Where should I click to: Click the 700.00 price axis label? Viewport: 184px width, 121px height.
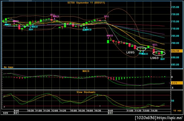[x=175, y=43]
